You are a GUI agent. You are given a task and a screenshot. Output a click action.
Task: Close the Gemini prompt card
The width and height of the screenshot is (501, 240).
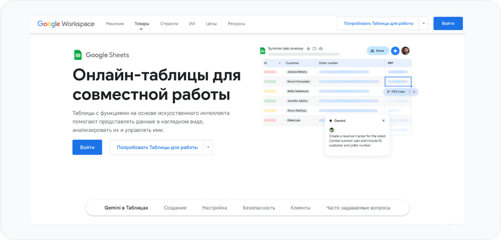384,121
